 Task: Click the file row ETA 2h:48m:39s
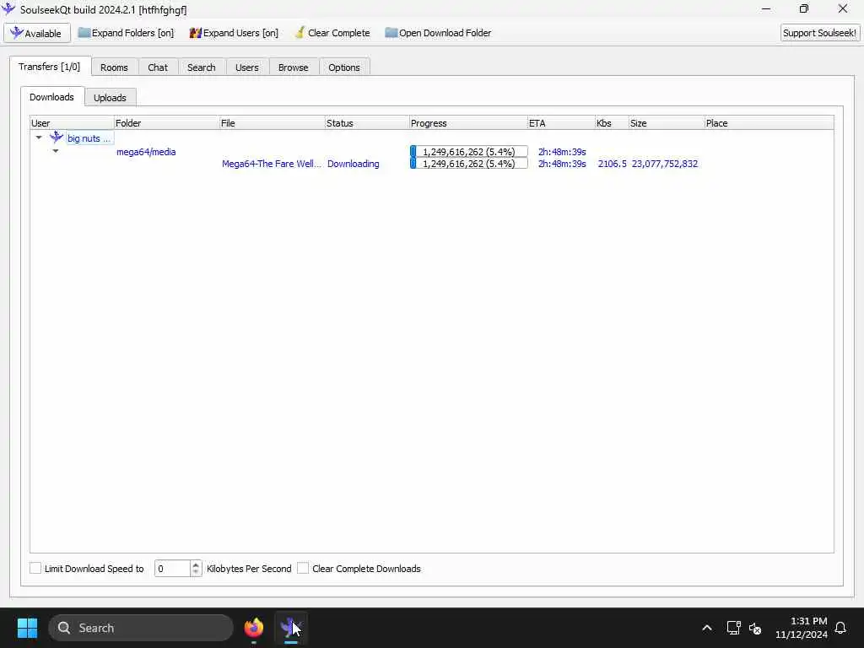(x=562, y=164)
